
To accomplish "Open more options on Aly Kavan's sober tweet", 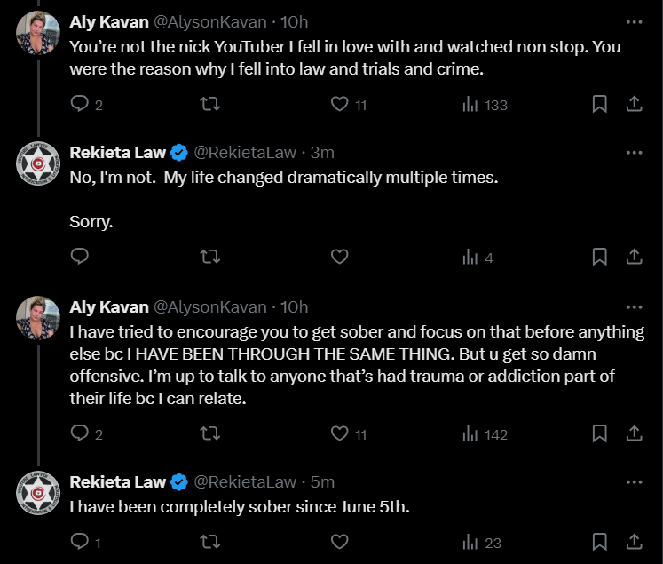I will coord(634,306).
